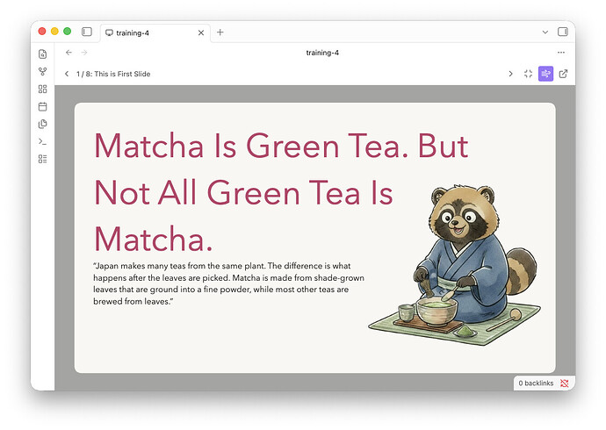Toggle fullscreen collapse arrows icon

[528, 74]
